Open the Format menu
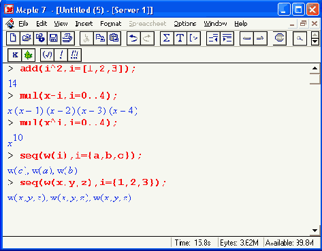 point(111,24)
